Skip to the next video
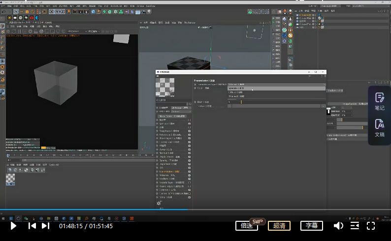This screenshot has width=391, height=241. point(45,226)
